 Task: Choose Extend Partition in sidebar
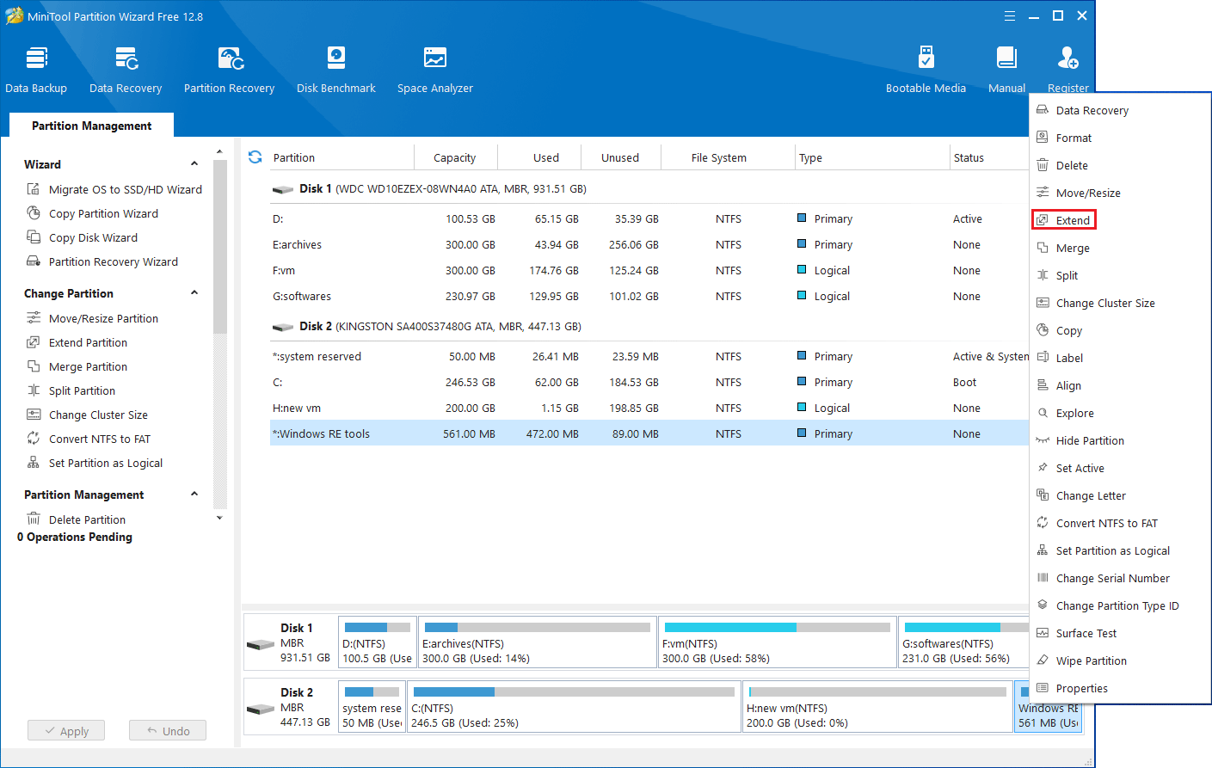(77, 342)
